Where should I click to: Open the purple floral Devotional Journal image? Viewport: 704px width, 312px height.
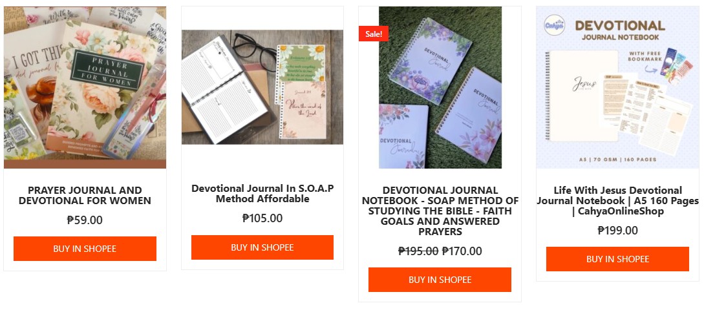[x=440, y=88]
